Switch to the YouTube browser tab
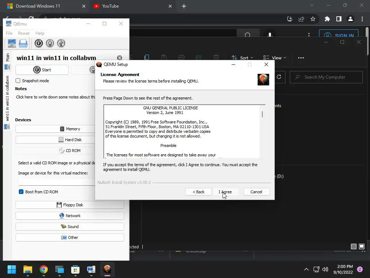Image resolution: width=370 pixels, height=278 pixels. [x=133, y=6]
